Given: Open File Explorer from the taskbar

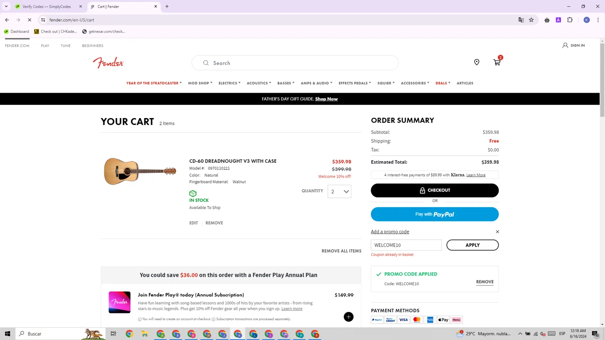Looking at the screenshot, I should pyautogui.click(x=145, y=334).
